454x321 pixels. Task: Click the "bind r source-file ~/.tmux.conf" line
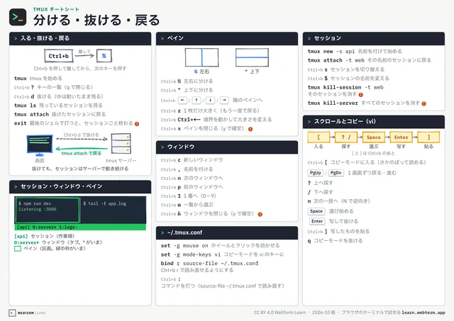tap(210, 264)
